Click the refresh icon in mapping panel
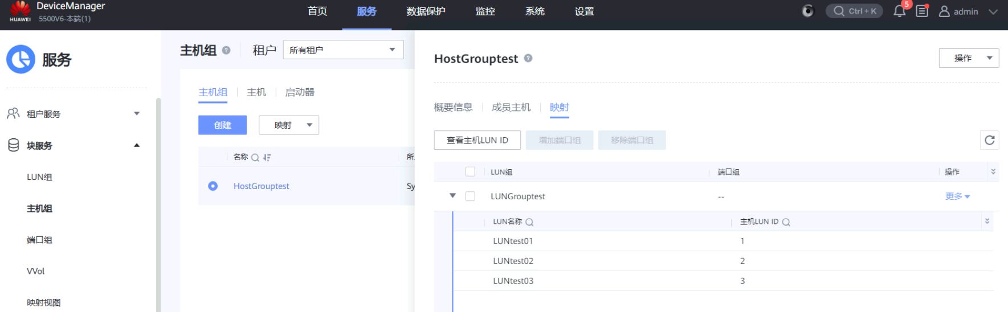The width and height of the screenshot is (1008, 312). click(x=990, y=140)
